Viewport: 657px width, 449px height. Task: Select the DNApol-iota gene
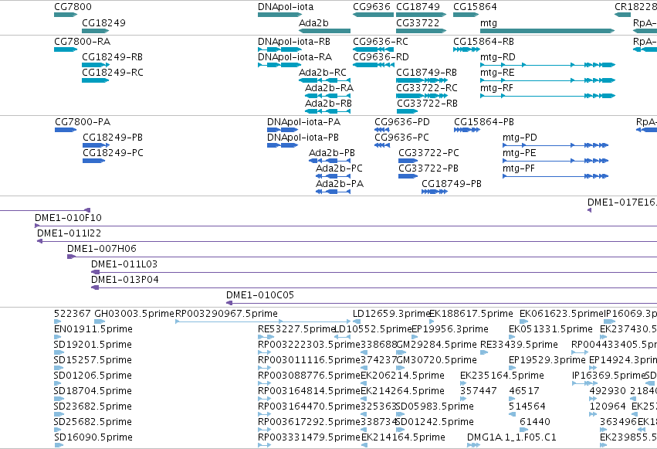(280, 15)
